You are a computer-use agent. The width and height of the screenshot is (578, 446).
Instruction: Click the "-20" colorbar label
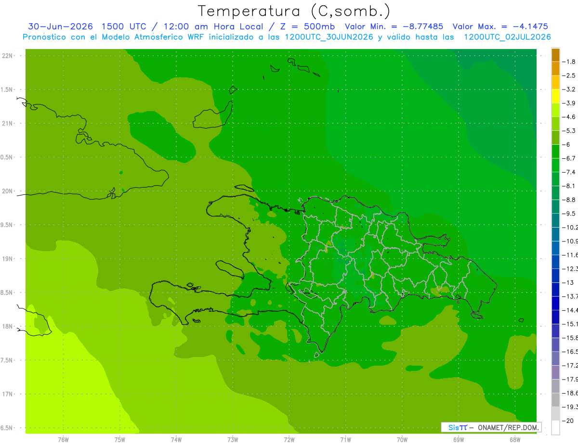click(x=568, y=421)
